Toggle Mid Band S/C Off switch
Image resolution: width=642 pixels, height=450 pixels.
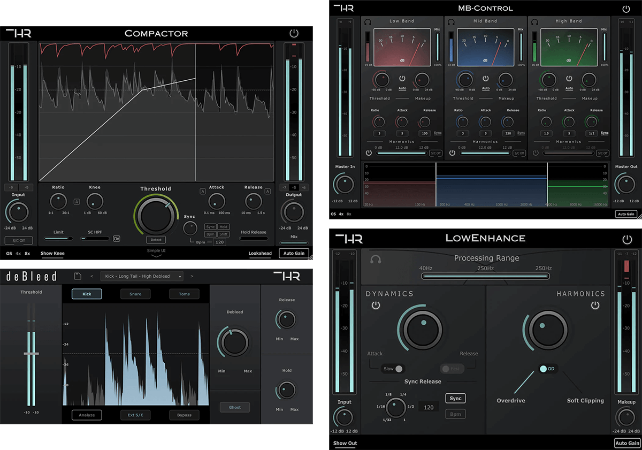tap(519, 153)
